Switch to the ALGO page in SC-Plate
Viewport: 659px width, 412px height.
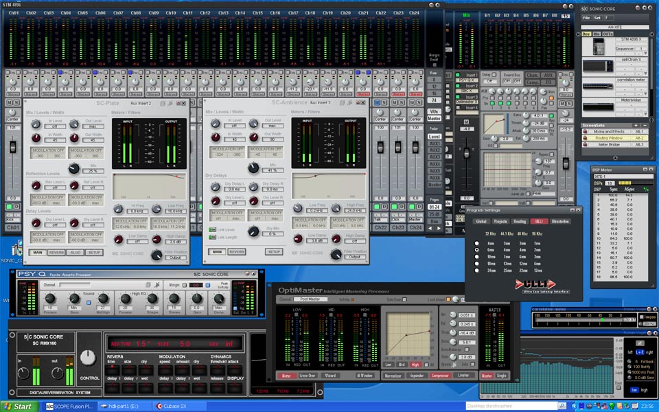[76, 252]
